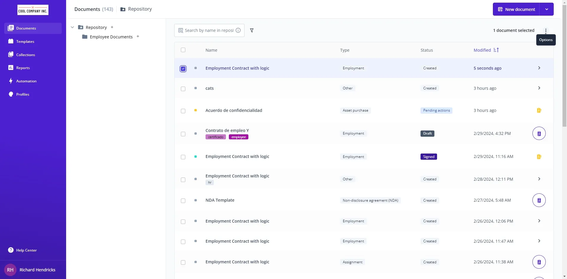Open the Automation sidebar section
This screenshot has width=567, height=279.
(x=26, y=81)
